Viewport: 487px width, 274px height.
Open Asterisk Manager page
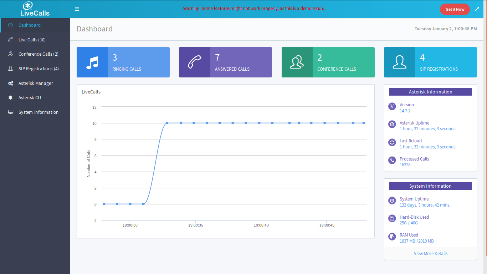[35, 83]
